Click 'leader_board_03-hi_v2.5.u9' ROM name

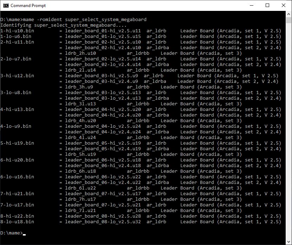click(102, 75)
